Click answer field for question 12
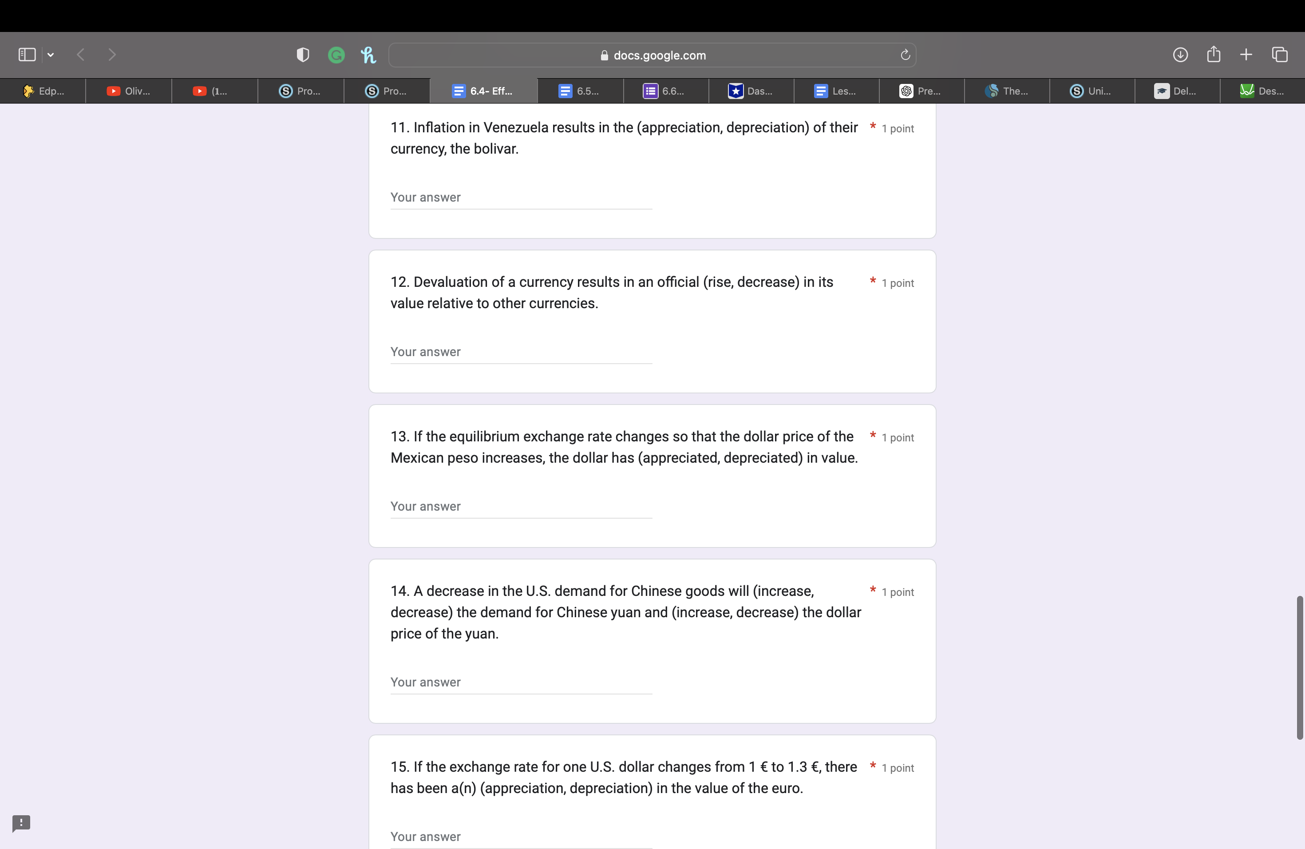 click(x=521, y=352)
